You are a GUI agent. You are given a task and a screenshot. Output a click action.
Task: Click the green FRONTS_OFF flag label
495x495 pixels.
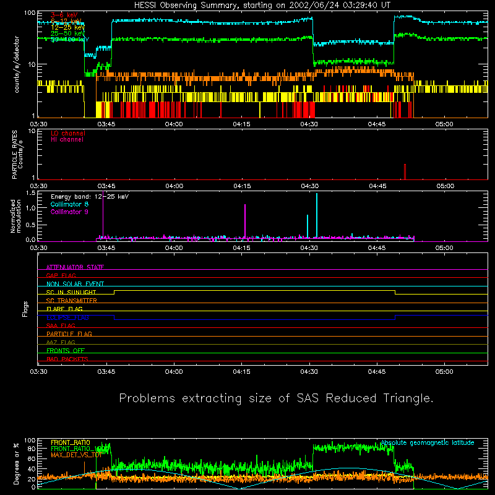[x=66, y=350]
